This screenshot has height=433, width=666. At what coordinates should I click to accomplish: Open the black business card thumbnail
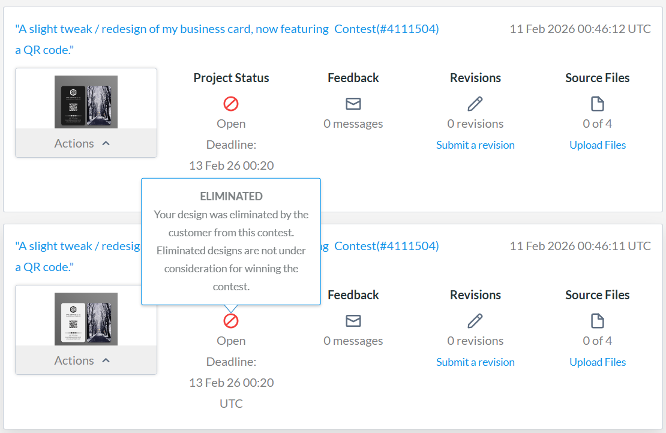point(86,101)
